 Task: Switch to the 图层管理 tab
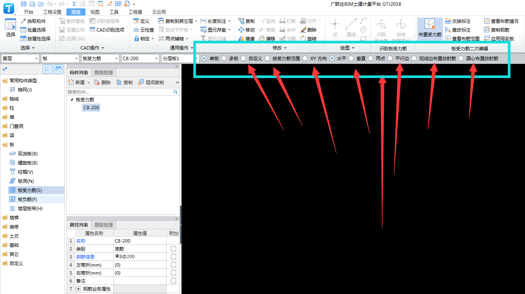point(103,225)
